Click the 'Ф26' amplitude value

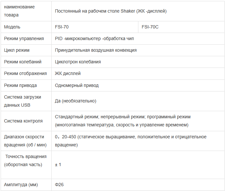tap(59, 185)
